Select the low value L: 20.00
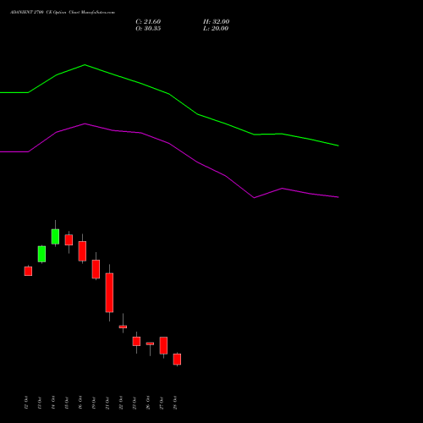423x423 pixels. [x=216, y=29]
